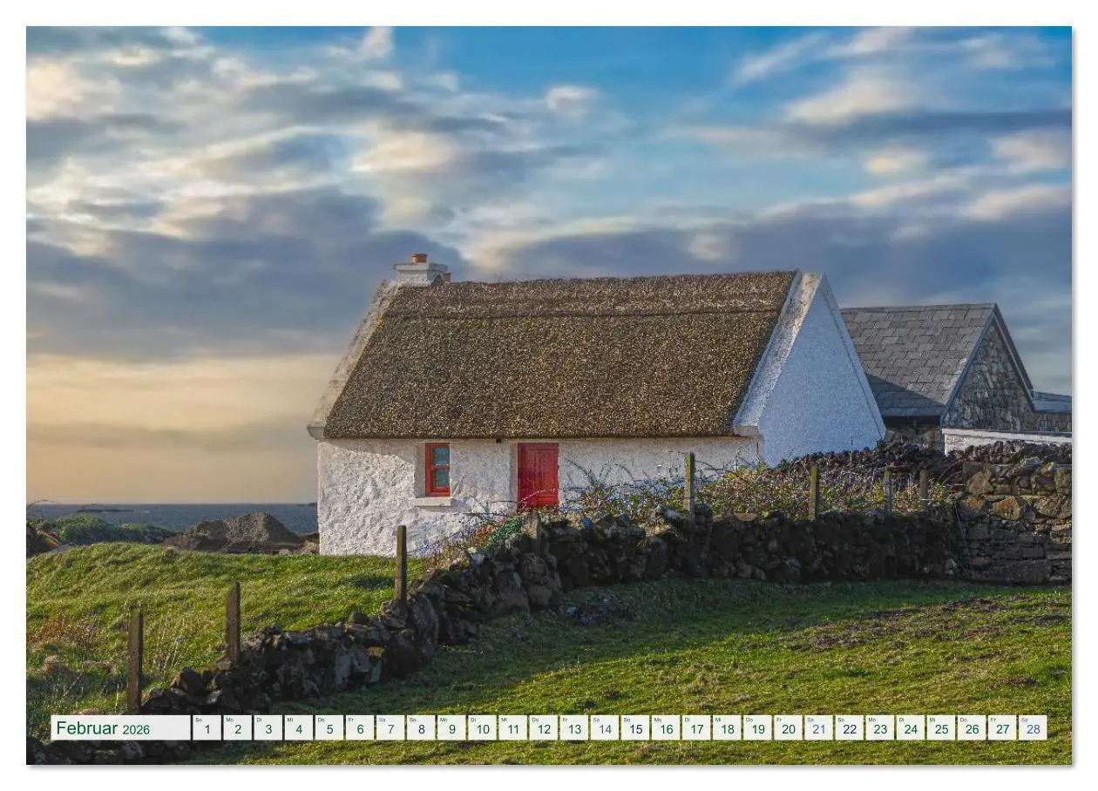Select day 10 in the calendar strip

pos(482,728)
